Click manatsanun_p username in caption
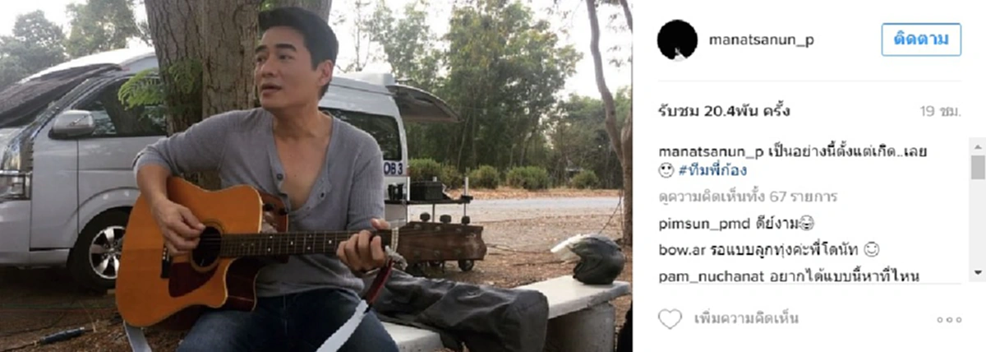The width and height of the screenshot is (986, 352). pos(712,153)
